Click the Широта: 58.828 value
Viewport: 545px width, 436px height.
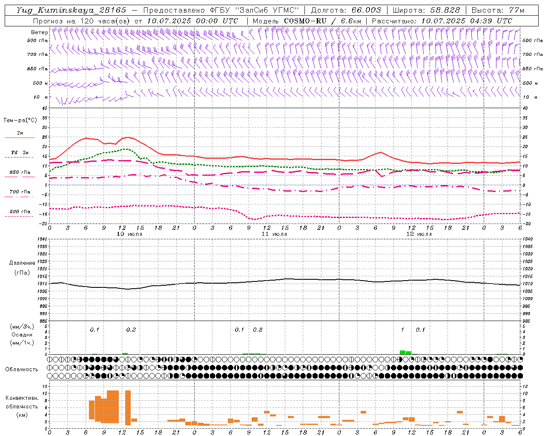tap(426, 10)
